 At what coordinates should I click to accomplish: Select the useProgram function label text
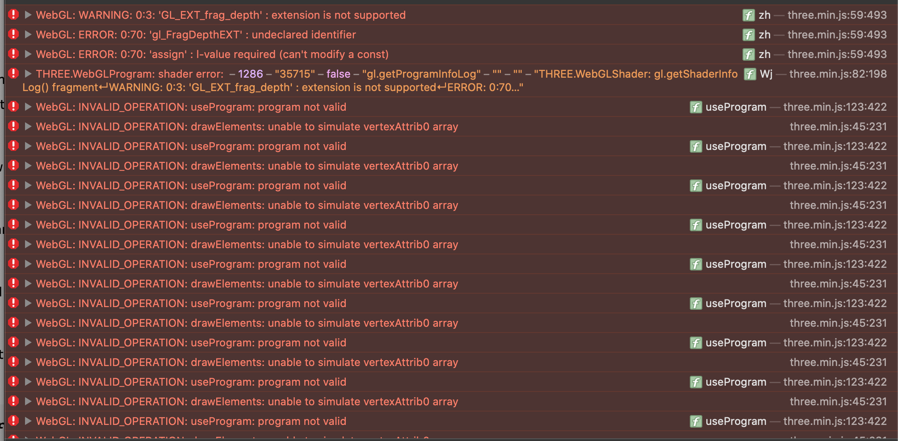(x=735, y=107)
